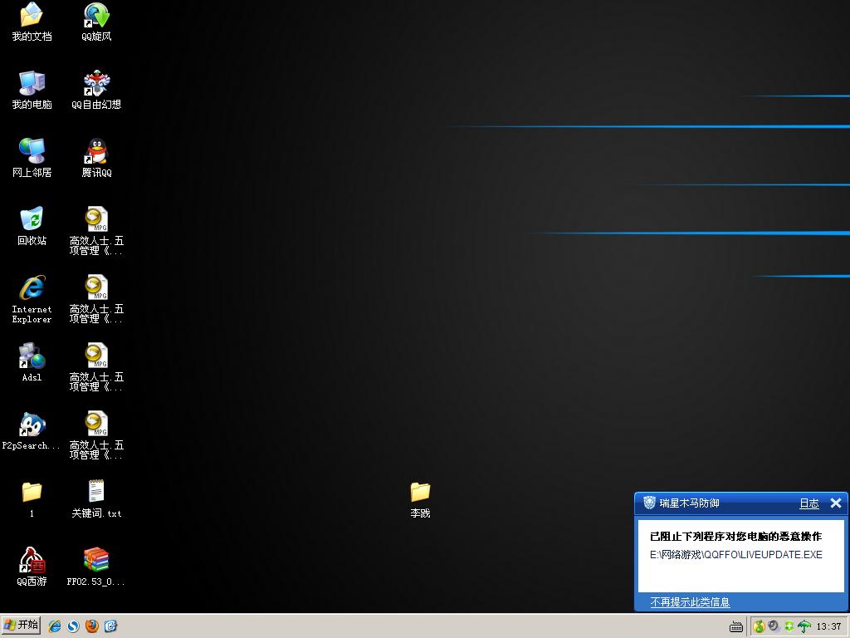Click the fourth quick launch icon after Firefox

coord(110,626)
